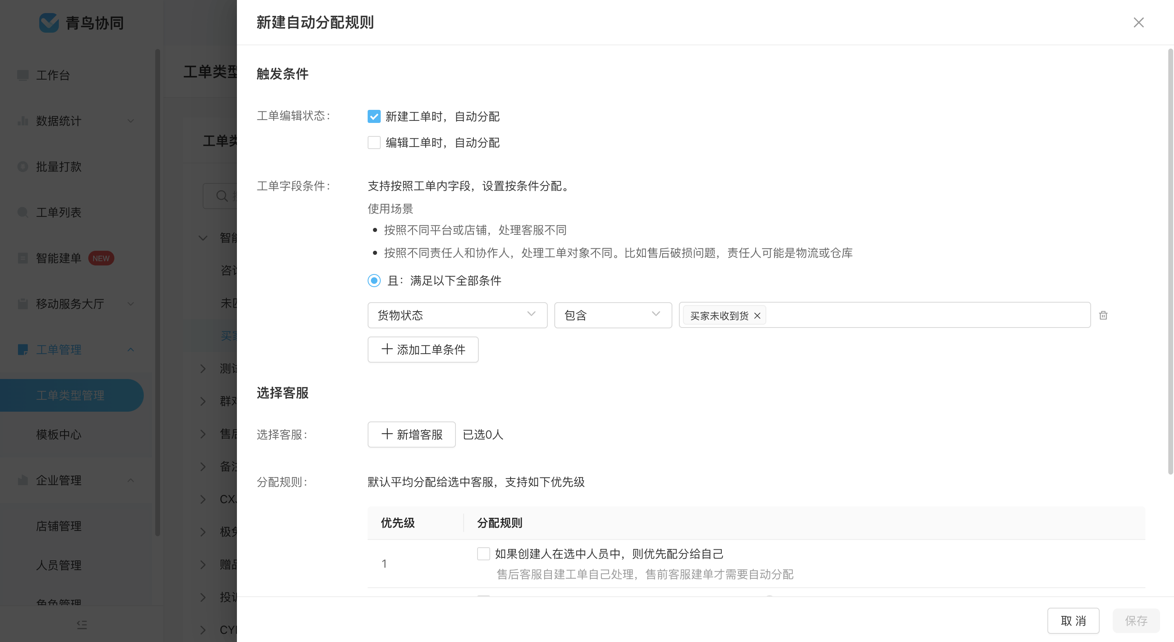Click the 智能建单 document icon

click(x=23, y=258)
